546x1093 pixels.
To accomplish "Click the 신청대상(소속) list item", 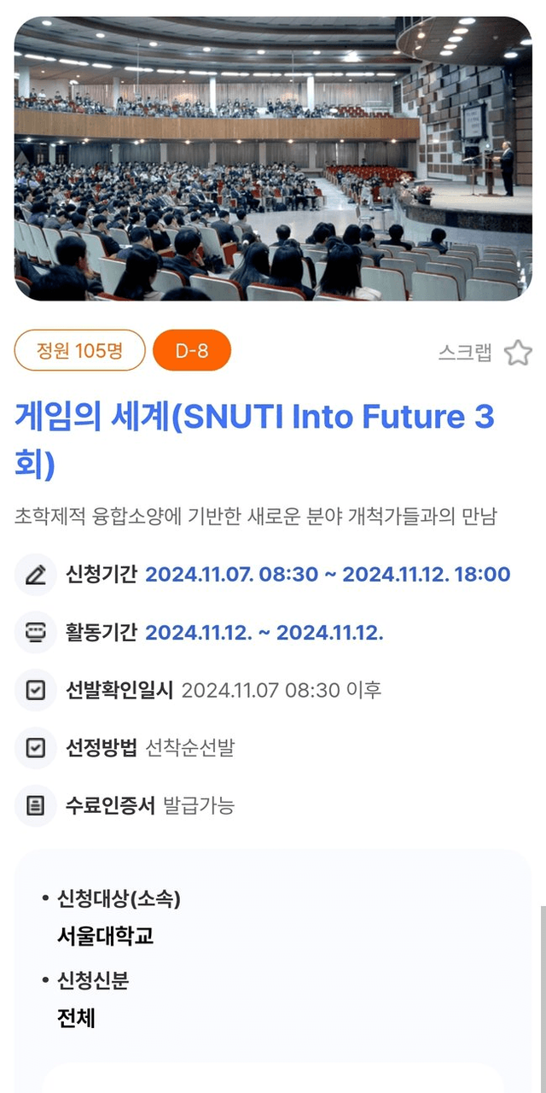I will pyautogui.click(x=119, y=898).
